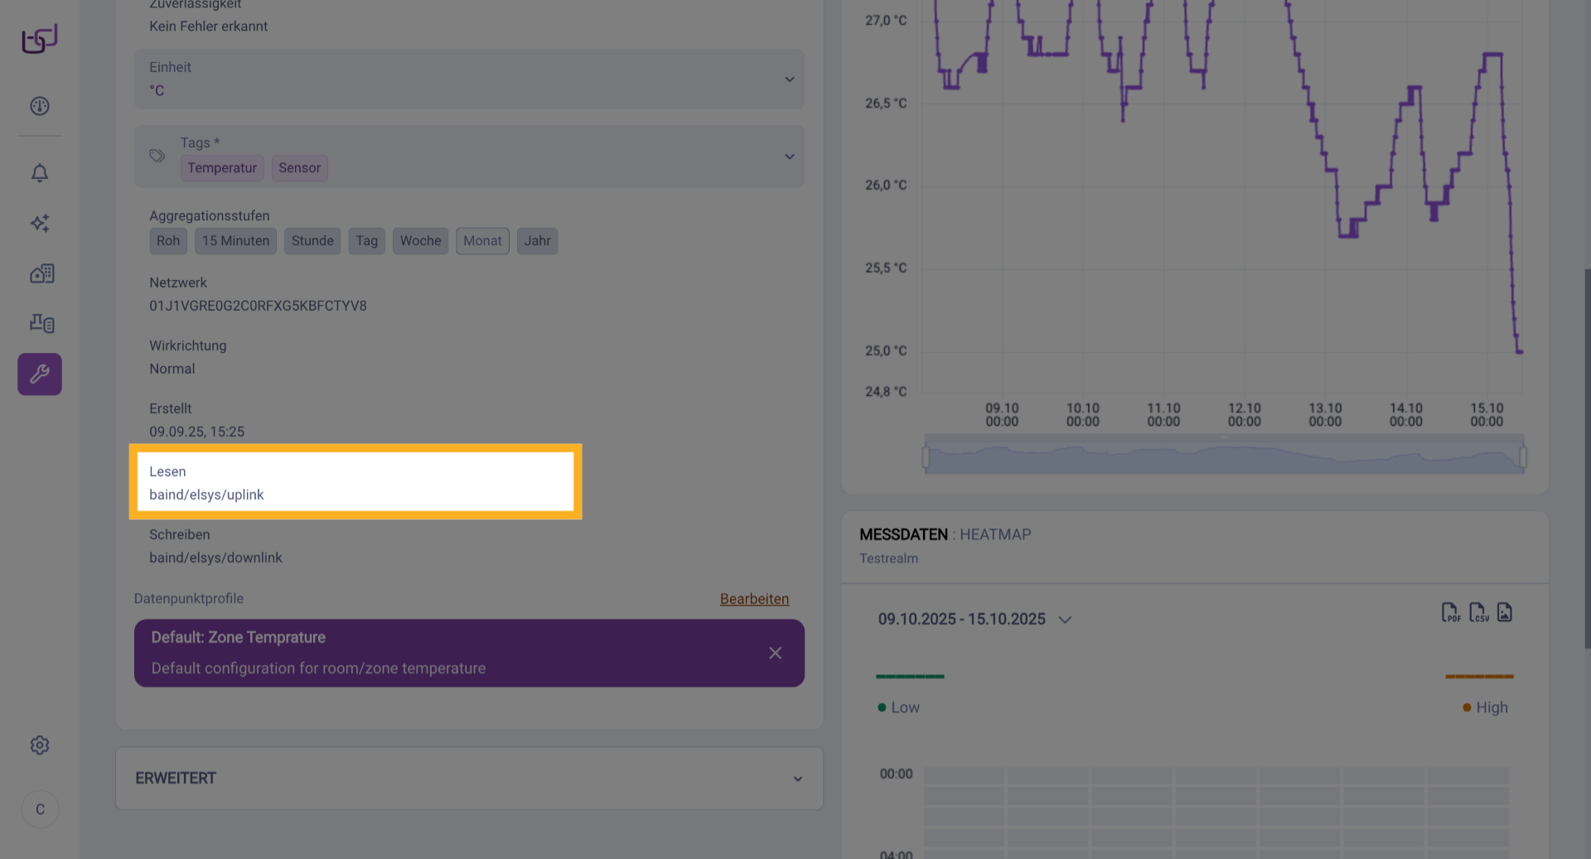Screen dimensions: 1591x859
Task: Select the wrench configuration icon
Action: [x=40, y=374]
